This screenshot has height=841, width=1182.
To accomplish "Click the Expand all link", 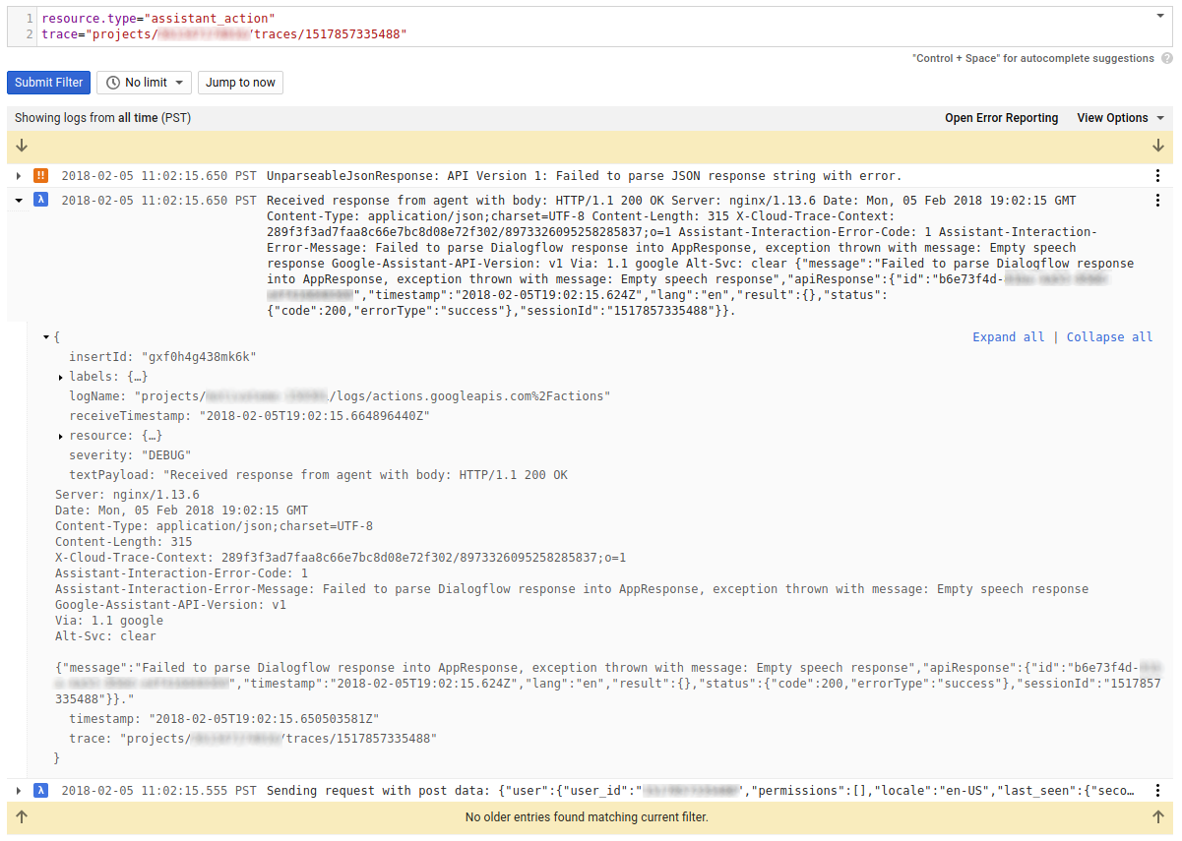I will pyautogui.click(x=1008, y=337).
